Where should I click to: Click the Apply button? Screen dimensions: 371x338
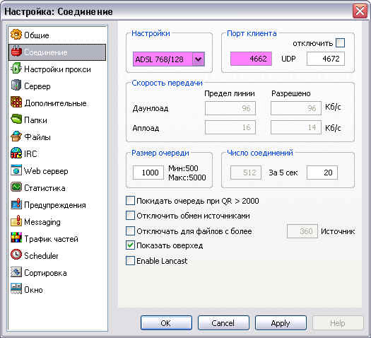(x=281, y=323)
